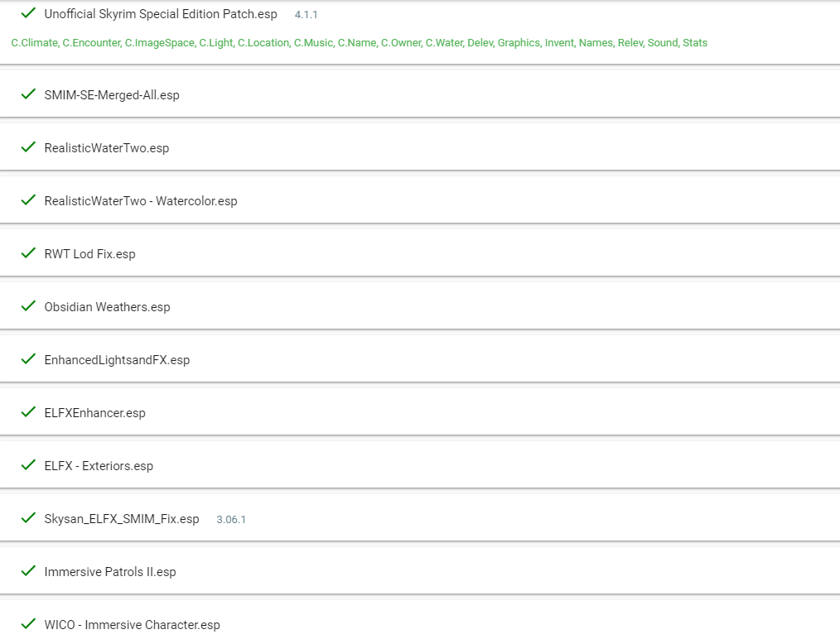Screen dimensions: 840x644
Task: Click the C.Name tag
Action: [x=357, y=43]
